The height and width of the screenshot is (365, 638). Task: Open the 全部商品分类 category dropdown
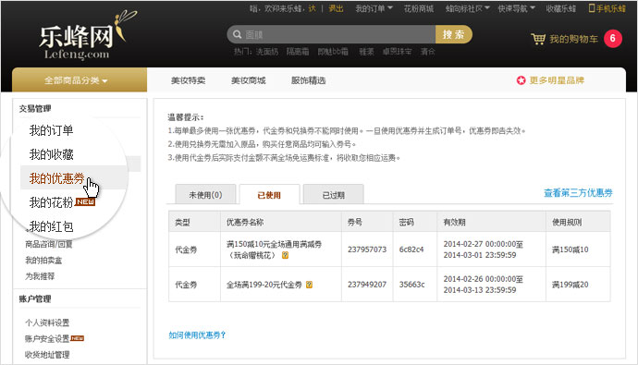(80, 80)
